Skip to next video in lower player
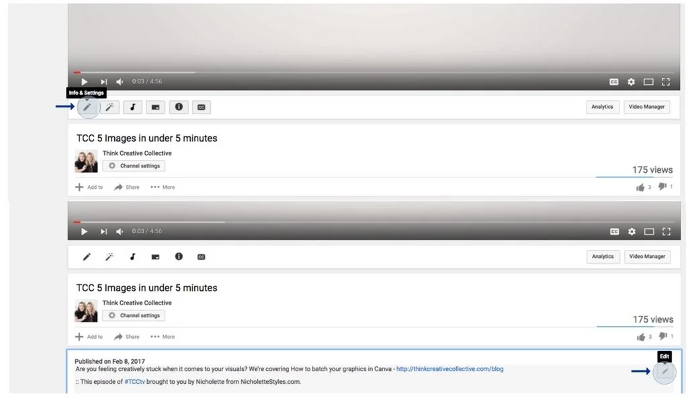 click(103, 232)
